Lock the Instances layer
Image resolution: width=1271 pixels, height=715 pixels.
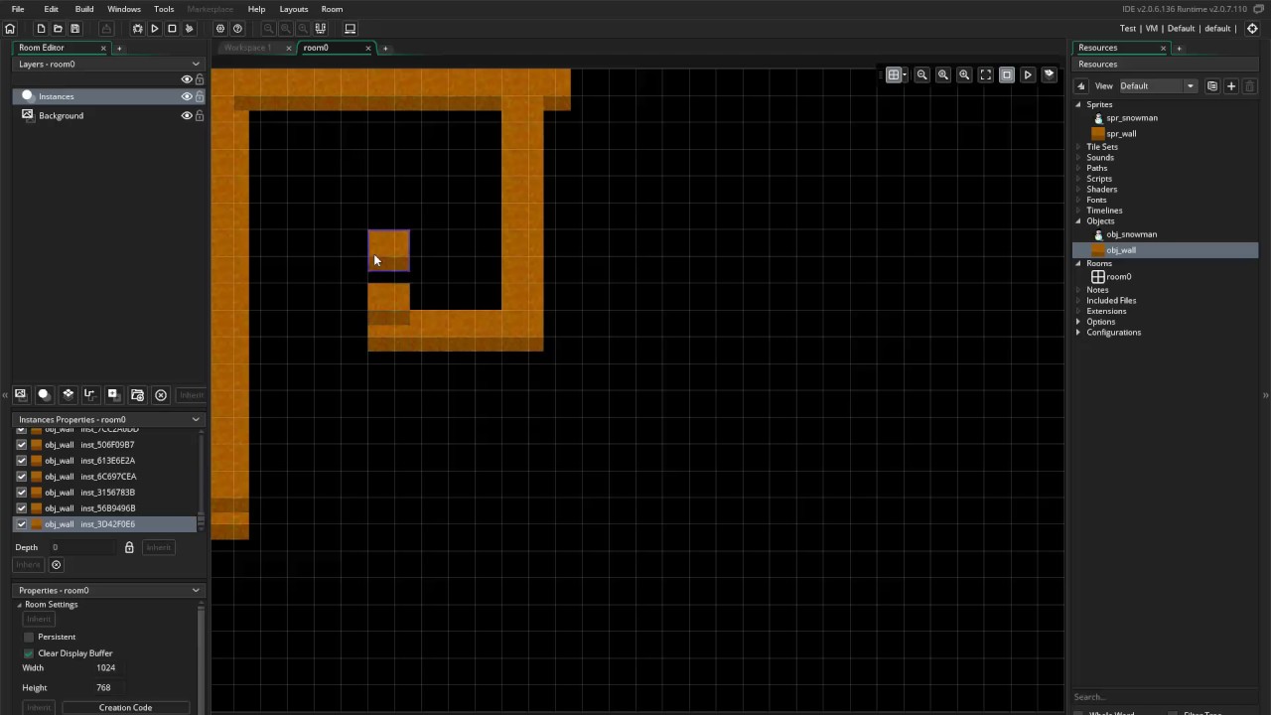pos(200,96)
